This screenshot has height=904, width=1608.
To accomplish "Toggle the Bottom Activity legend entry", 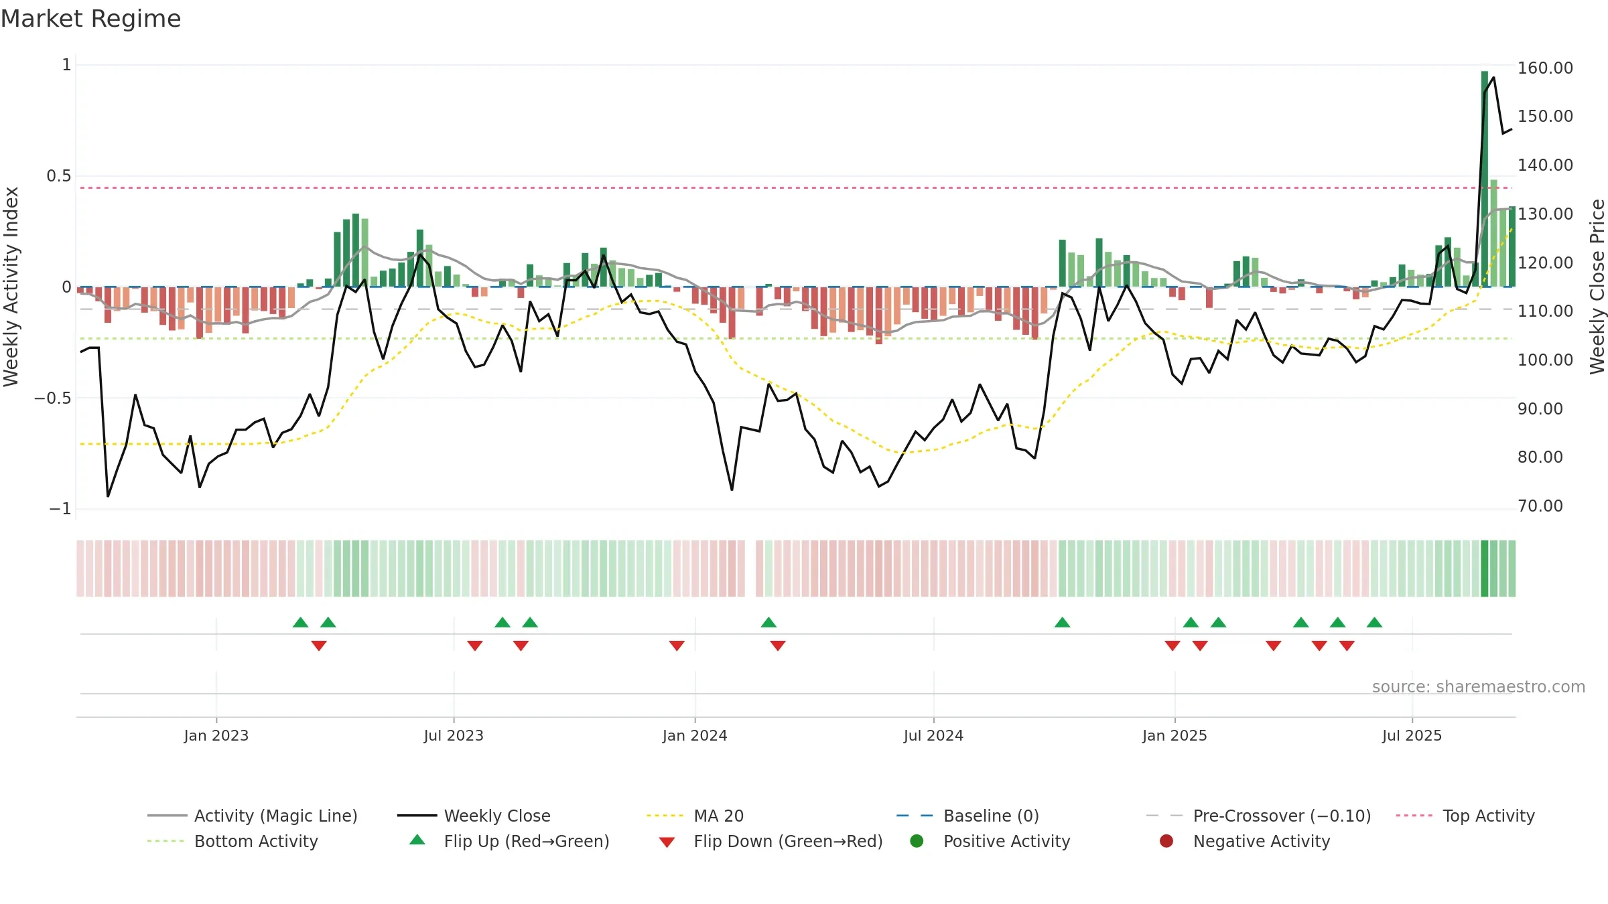I will (x=232, y=841).
